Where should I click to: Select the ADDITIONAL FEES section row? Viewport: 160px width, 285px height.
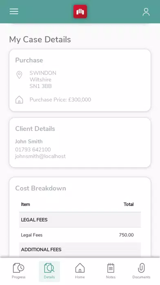80,249
